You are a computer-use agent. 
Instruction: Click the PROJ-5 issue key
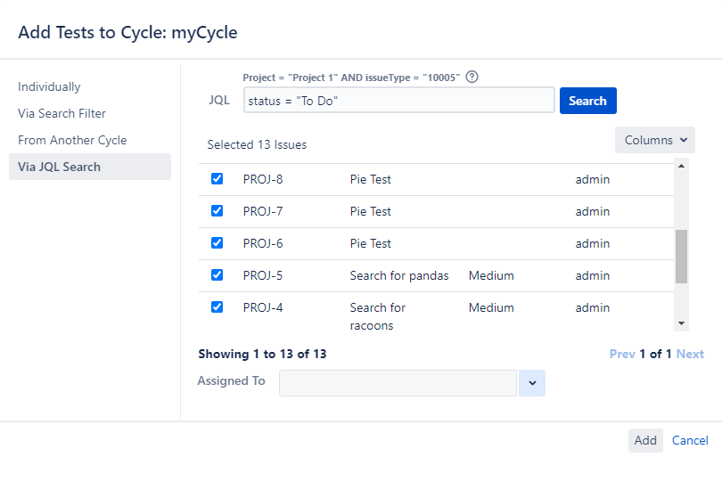point(263,275)
